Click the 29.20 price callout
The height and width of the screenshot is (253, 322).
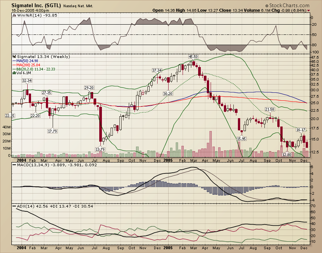pyautogui.click(x=89, y=88)
